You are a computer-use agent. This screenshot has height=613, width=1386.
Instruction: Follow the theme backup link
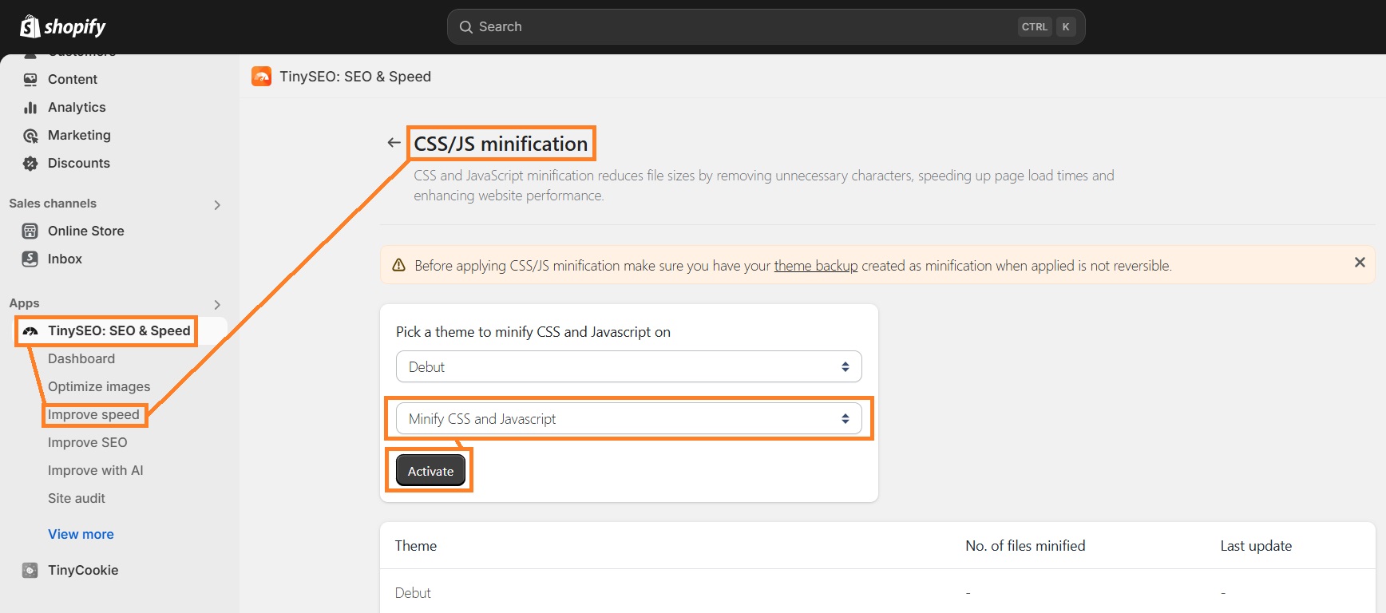coord(815,266)
